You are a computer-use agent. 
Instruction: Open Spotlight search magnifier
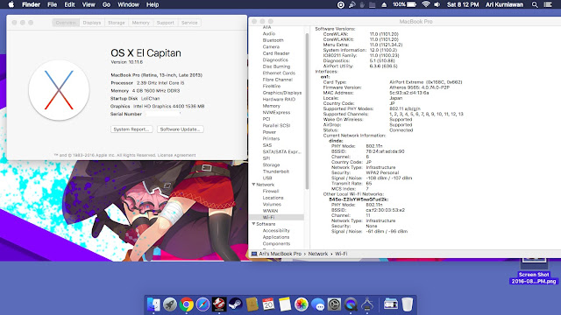(x=535, y=4)
